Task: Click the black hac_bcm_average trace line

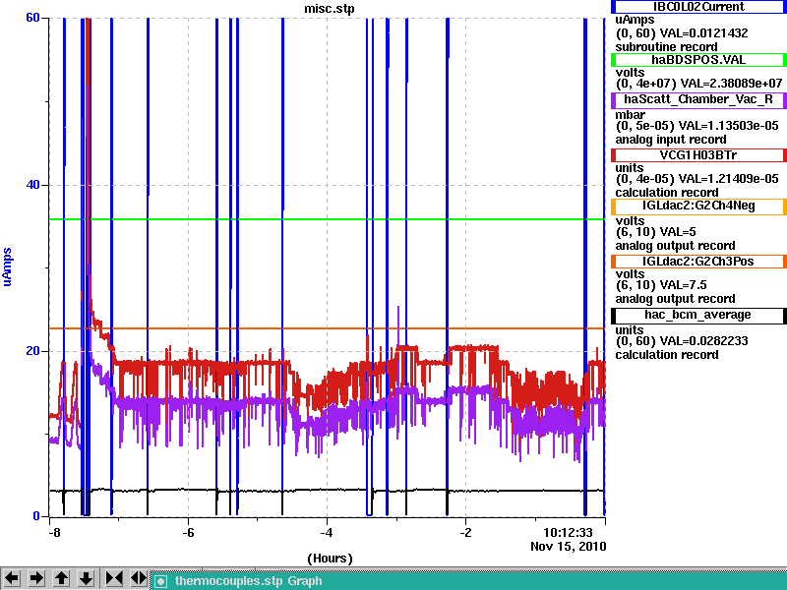Action: (327, 490)
